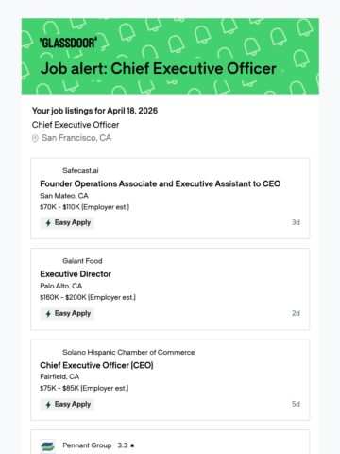
Task: Open Chief Executive Officer (CEO) job title
Action: [96, 365]
